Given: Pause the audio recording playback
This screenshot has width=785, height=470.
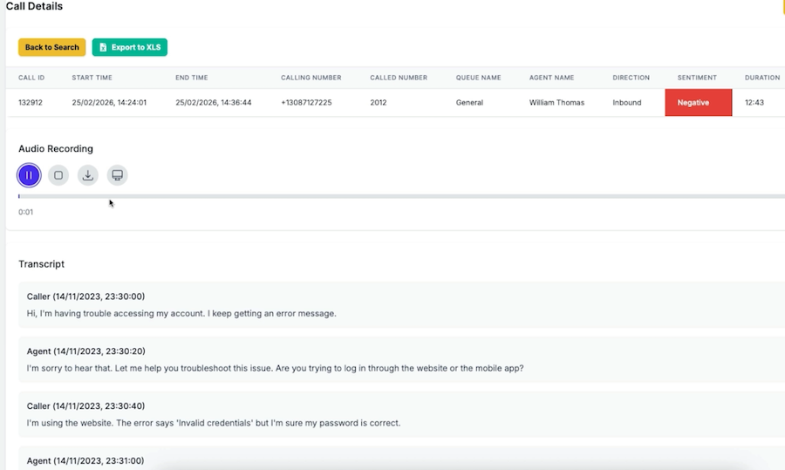Looking at the screenshot, I should (x=29, y=175).
